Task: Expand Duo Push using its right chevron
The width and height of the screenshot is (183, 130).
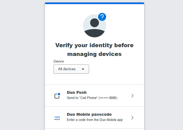Action: (x=132, y=96)
